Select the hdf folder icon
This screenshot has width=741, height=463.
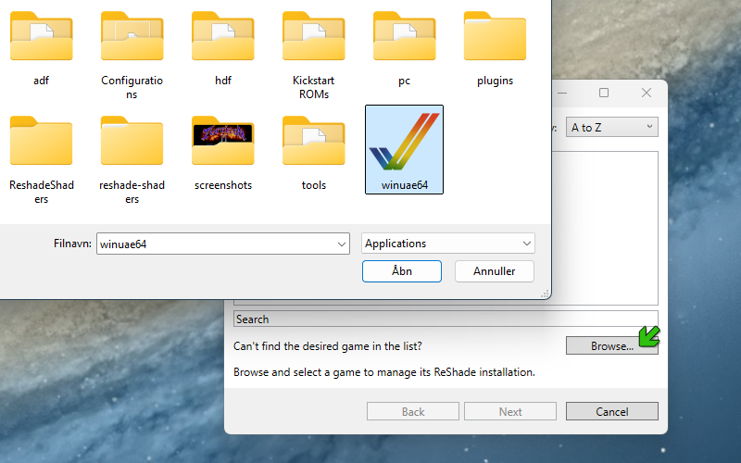click(222, 37)
